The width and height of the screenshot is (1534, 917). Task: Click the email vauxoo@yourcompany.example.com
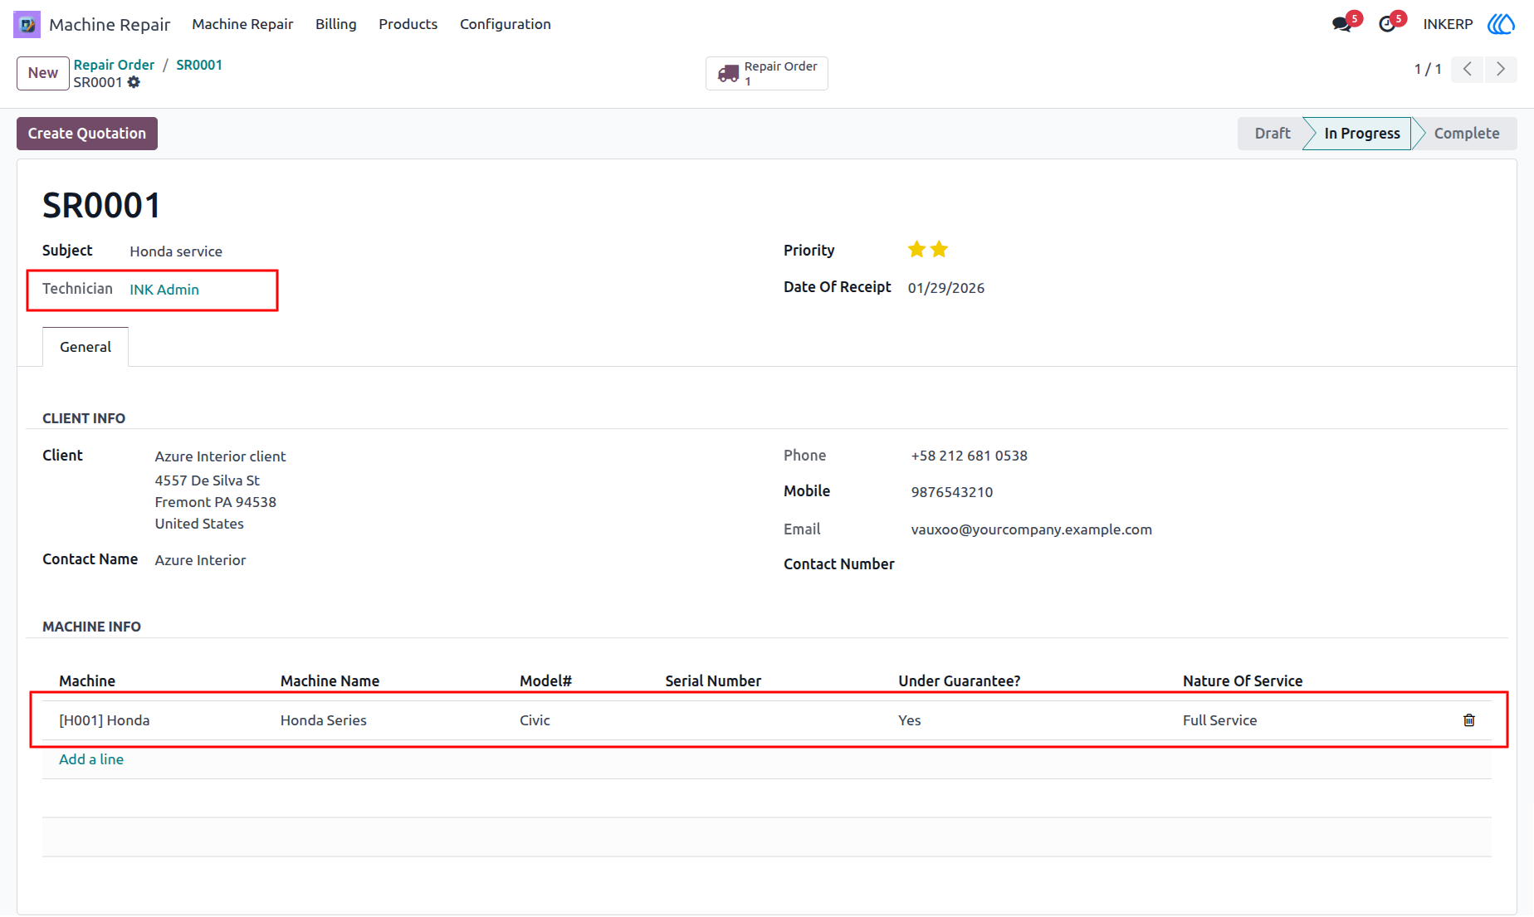(x=1031, y=529)
